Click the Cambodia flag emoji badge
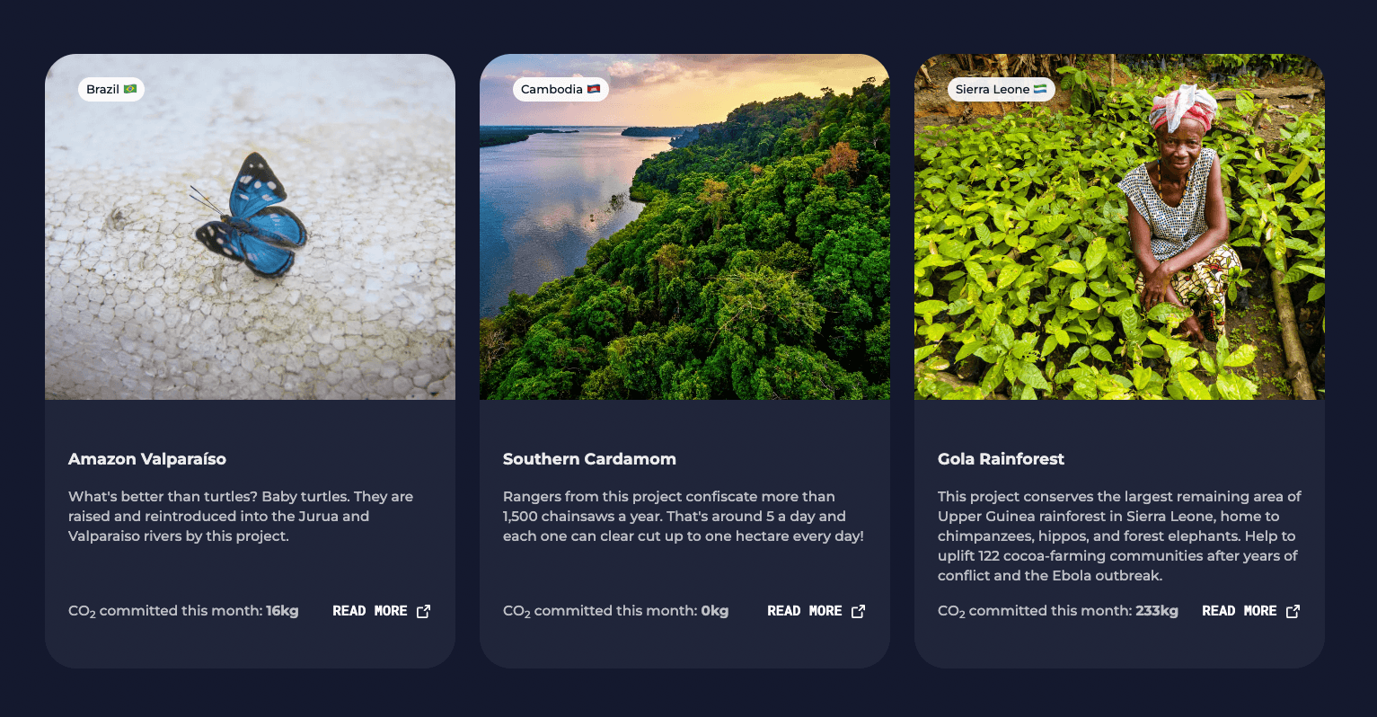This screenshot has height=717, width=1377. pos(561,89)
